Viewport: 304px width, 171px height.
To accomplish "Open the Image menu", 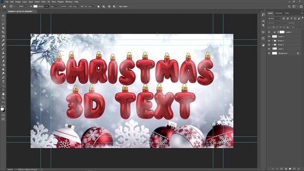I will click(18, 2).
